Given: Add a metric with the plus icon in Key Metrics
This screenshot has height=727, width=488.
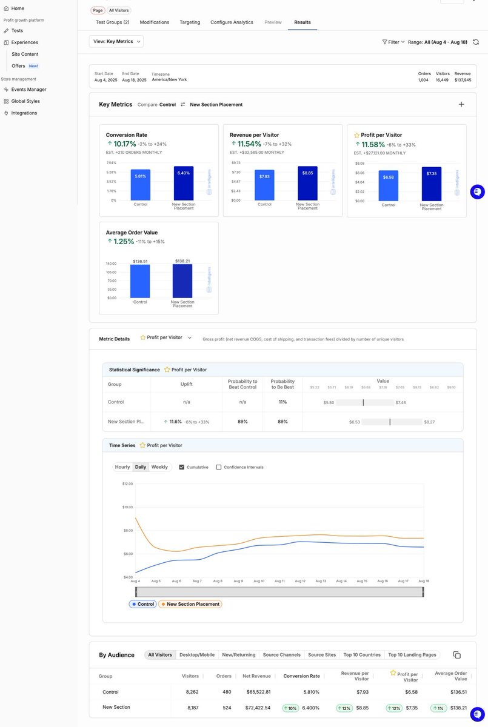Looking at the screenshot, I should 461,104.
